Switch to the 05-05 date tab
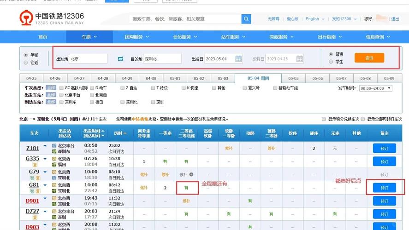Viewport: 409px width, 230px height. [x=293, y=78]
